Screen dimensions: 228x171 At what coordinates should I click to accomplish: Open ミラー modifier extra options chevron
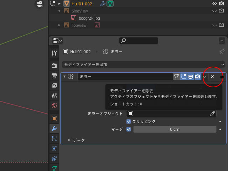tap(205, 77)
